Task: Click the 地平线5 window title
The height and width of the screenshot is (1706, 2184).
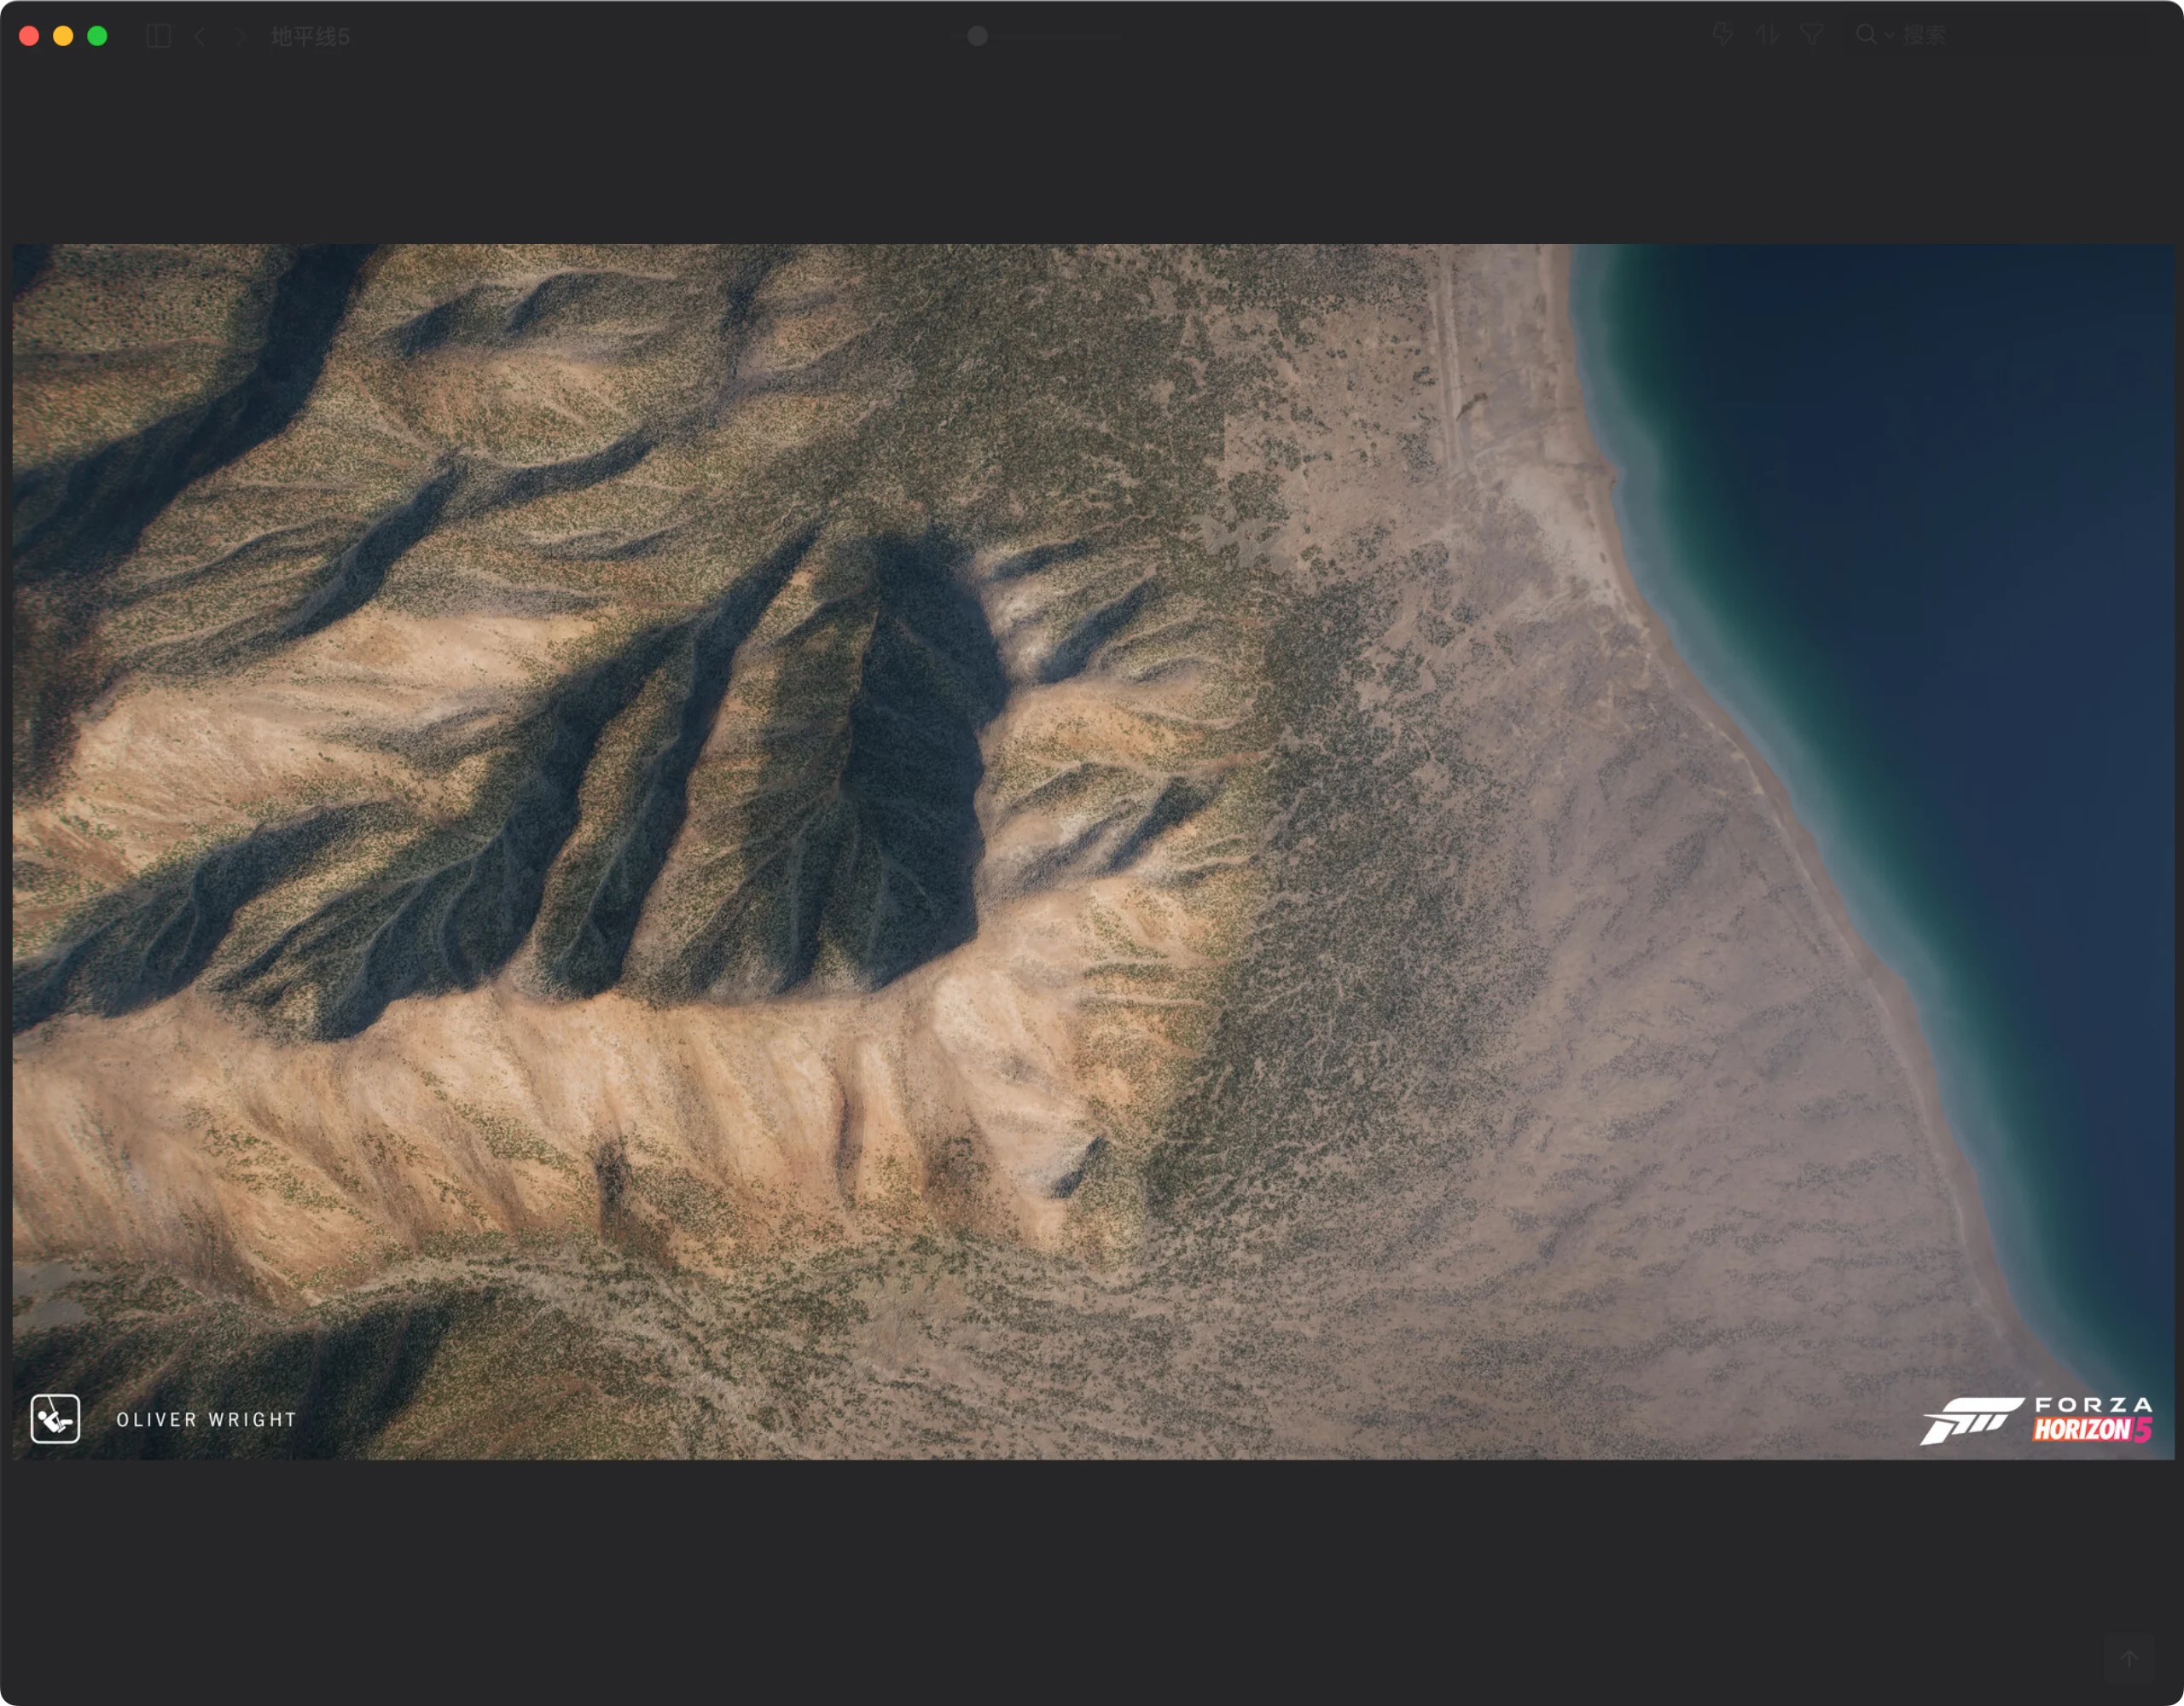Action: pos(310,36)
